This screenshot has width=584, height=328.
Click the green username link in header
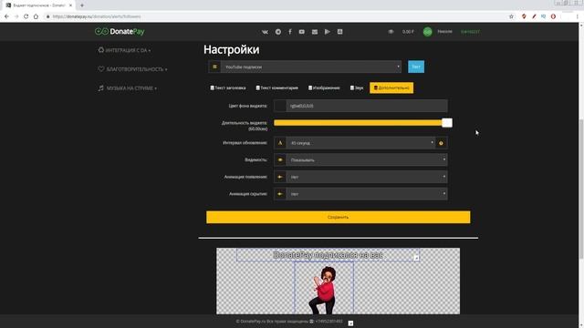tap(471, 32)
